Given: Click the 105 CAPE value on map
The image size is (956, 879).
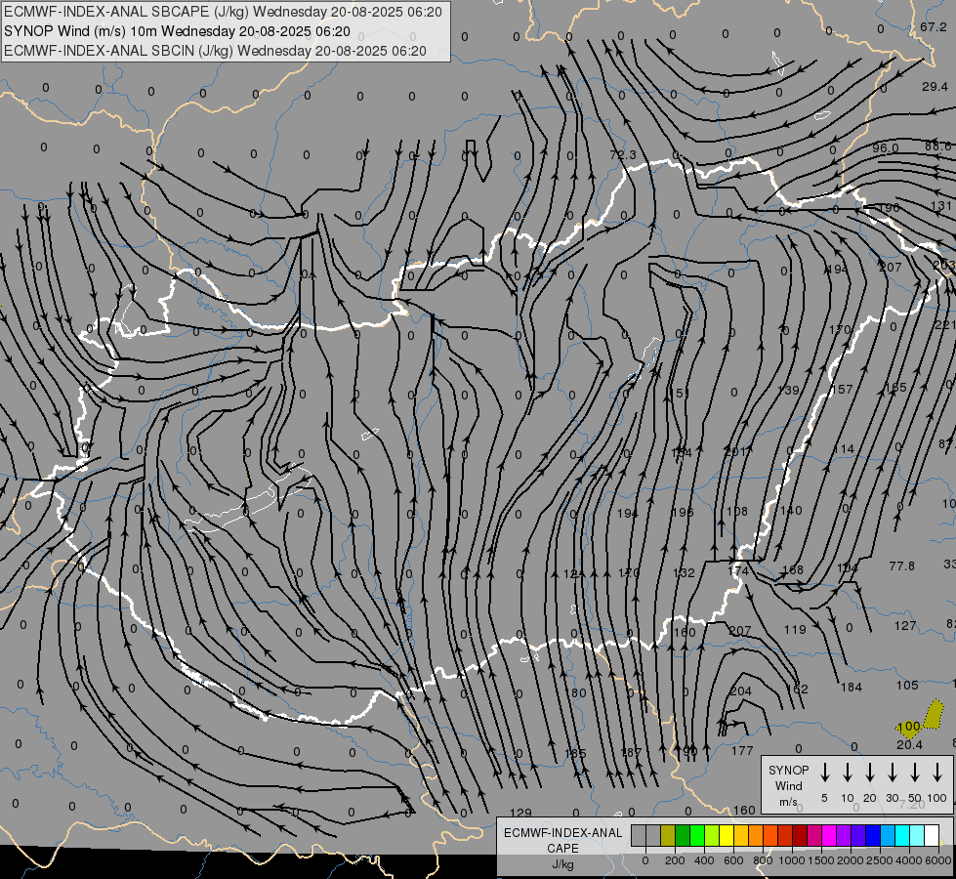Looking at the screenshot, I should pos(907,685).
